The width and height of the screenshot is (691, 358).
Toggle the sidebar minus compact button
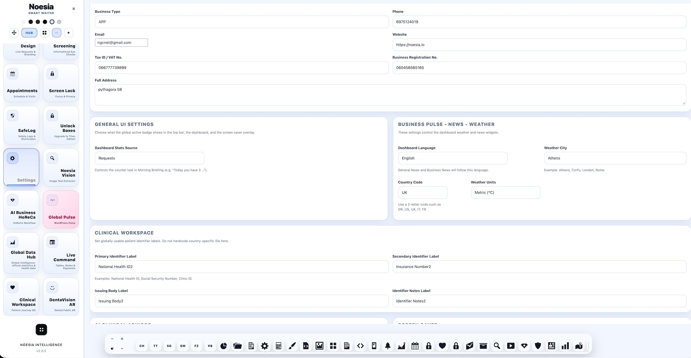(x=56, y=33)
